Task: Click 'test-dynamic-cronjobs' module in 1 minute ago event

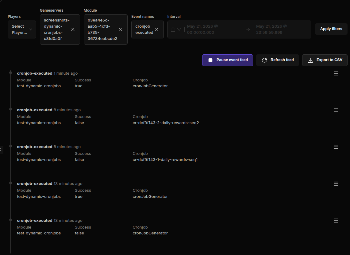Action: coord(39,86)
